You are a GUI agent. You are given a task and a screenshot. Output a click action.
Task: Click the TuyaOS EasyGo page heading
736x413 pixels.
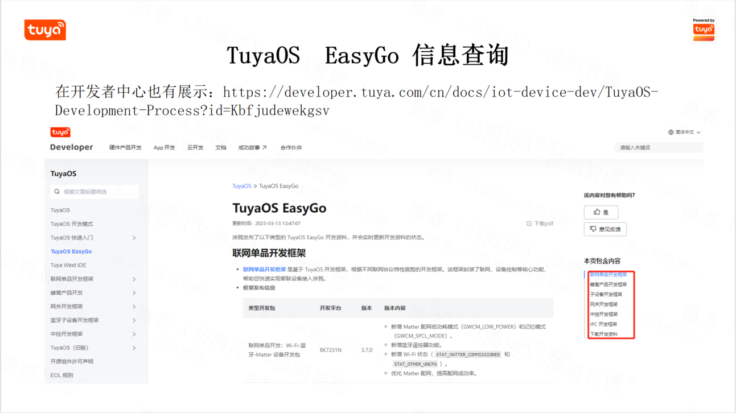(x=279, y=208)
